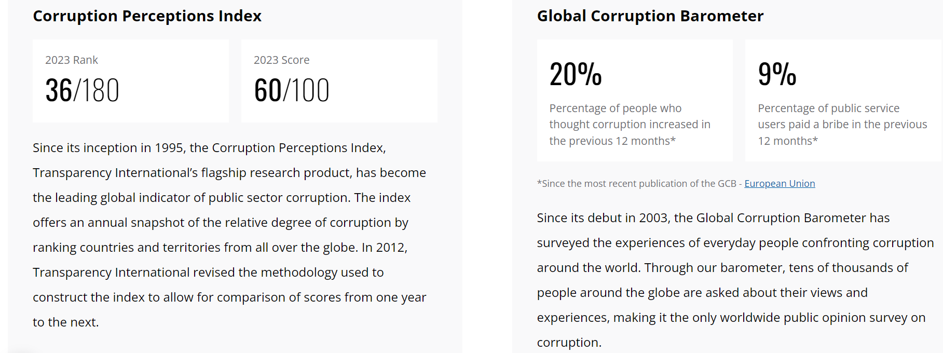Click the line "surveyed the experiences of everyday people"

tap(735, 243)
